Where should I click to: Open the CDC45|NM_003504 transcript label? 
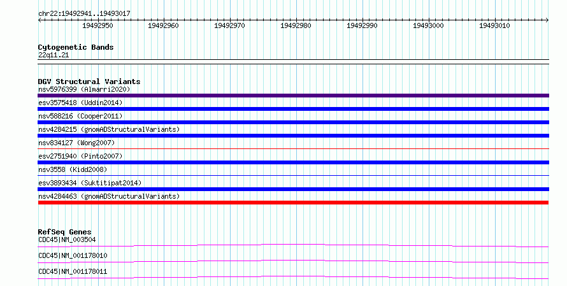point(67,240)
